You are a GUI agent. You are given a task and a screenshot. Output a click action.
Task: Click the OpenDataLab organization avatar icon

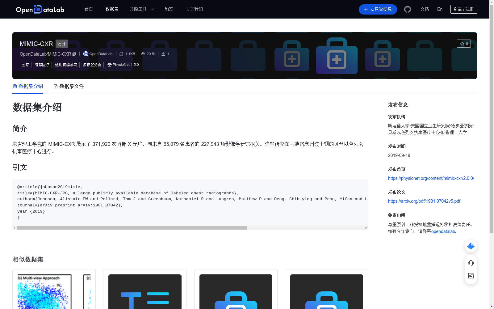coord(86,53)
